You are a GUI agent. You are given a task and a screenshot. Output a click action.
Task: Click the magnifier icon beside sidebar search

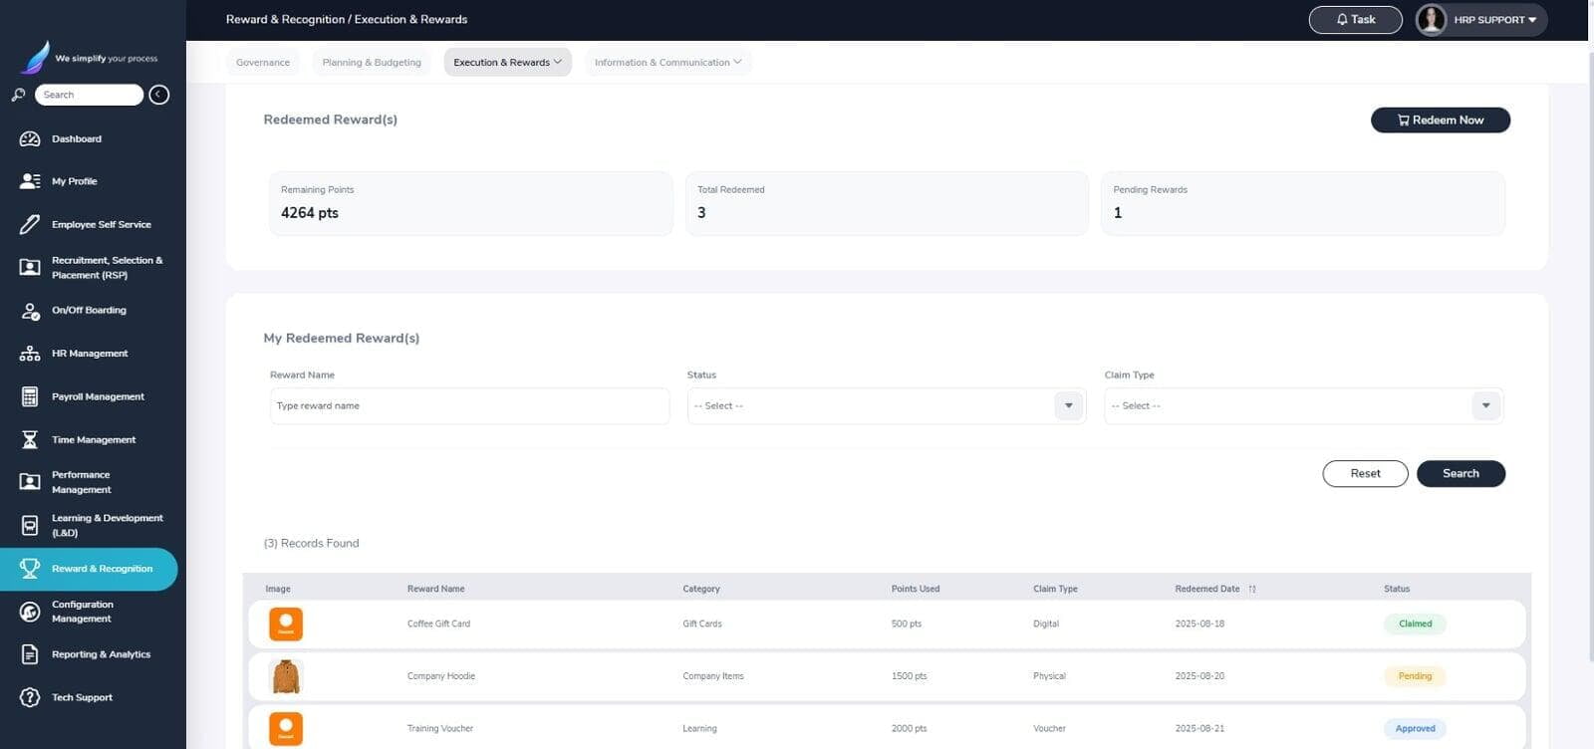[18, 95]
